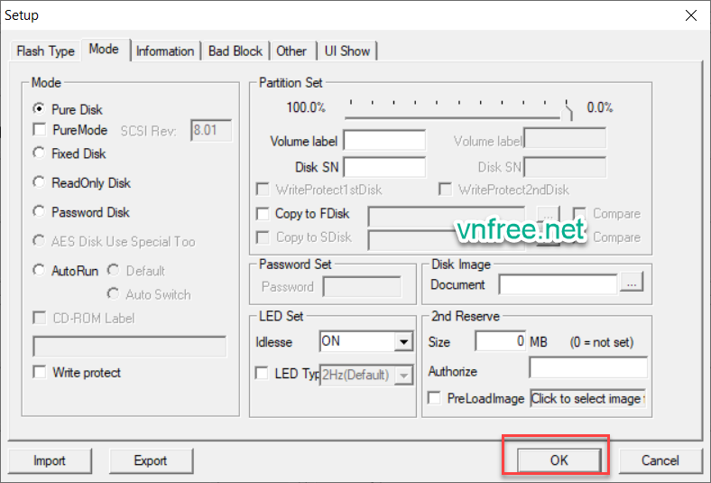Click the Disk Image browse button
Screen dimensions: 711x483
631,283
